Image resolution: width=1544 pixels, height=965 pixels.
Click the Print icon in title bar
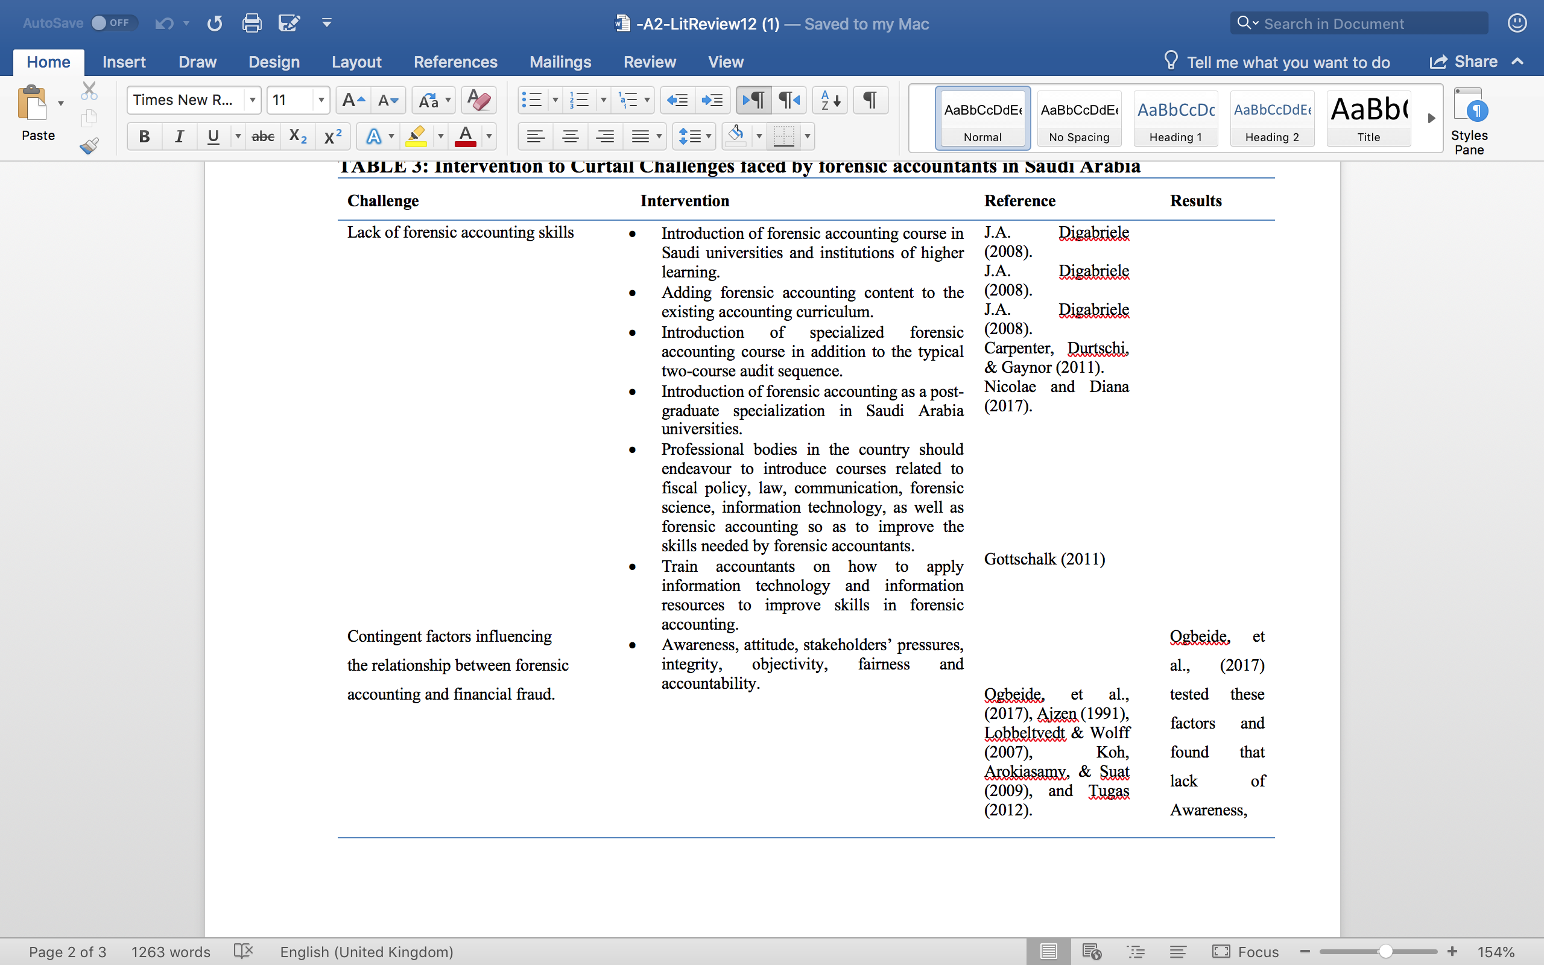(252, 24)
